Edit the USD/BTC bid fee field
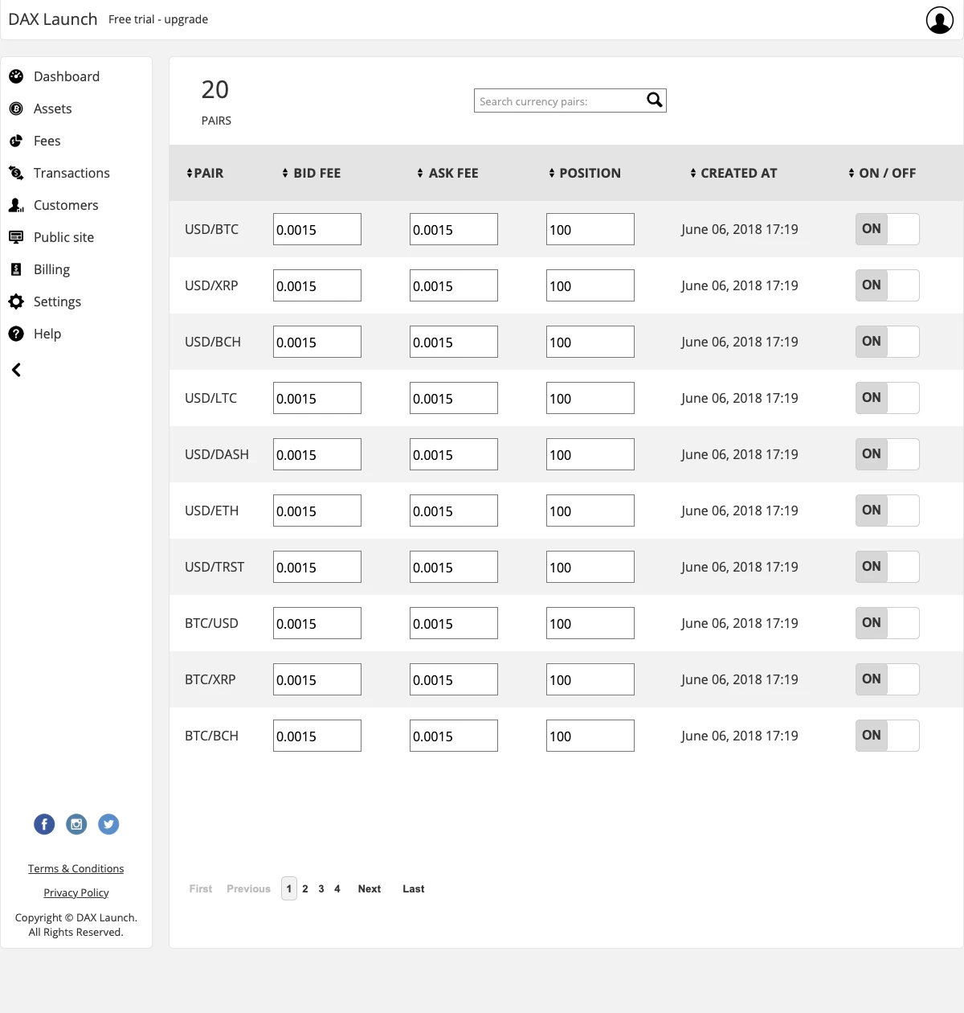Image resolution: width=964 pixels, height=1013 pixels. 317,229
